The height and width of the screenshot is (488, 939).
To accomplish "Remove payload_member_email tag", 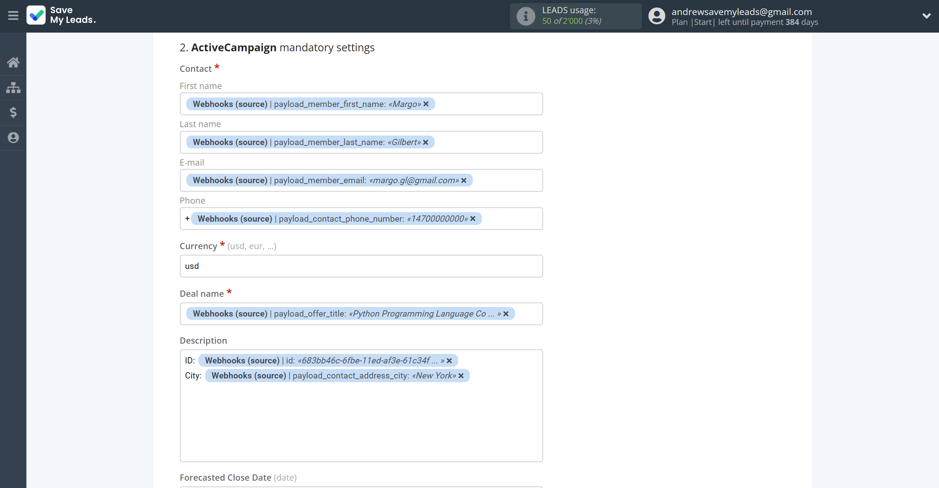I will pos(464,180).
